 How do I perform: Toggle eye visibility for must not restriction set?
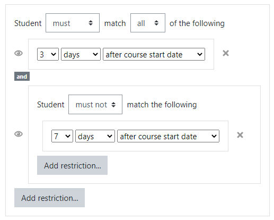[19, 134]
